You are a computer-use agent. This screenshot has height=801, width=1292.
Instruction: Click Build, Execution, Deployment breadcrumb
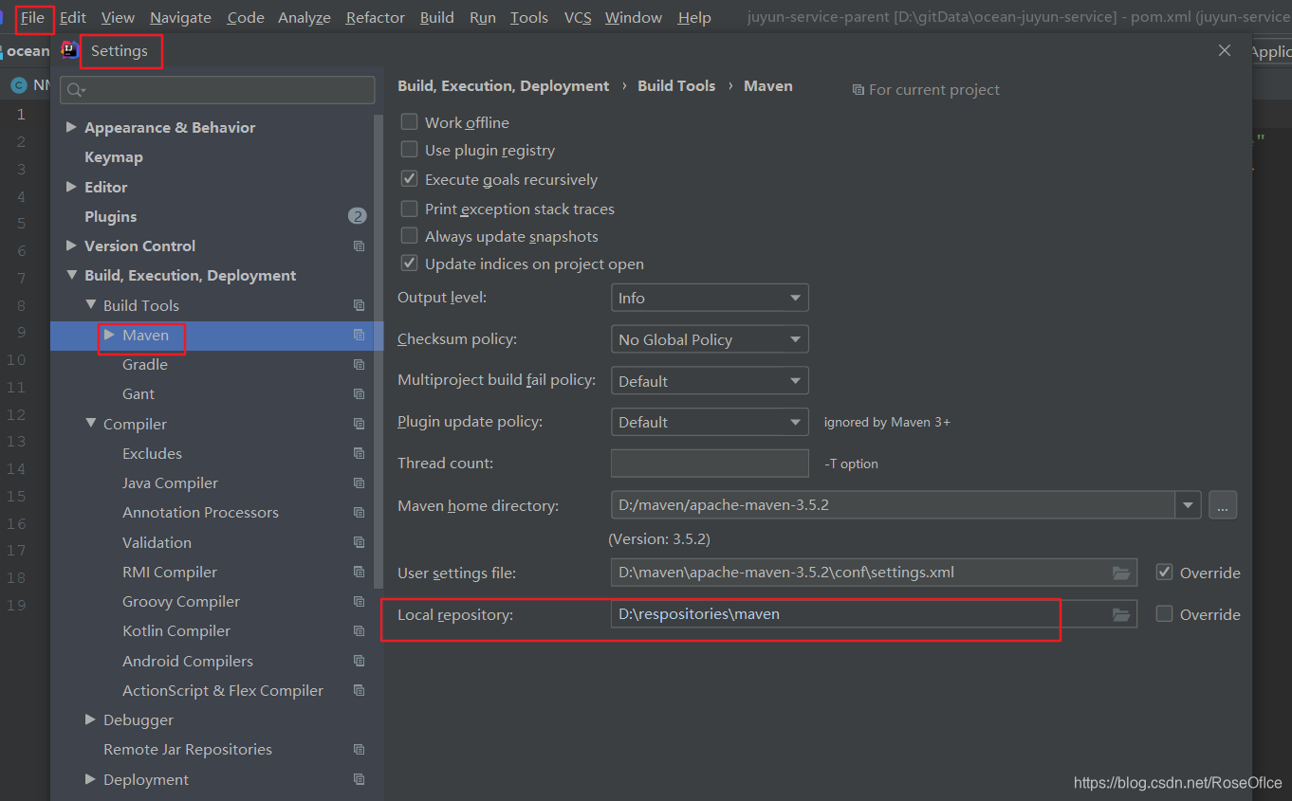[x=504, y=85]
